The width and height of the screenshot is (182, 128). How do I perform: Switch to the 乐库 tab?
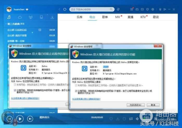pos(79,17)
